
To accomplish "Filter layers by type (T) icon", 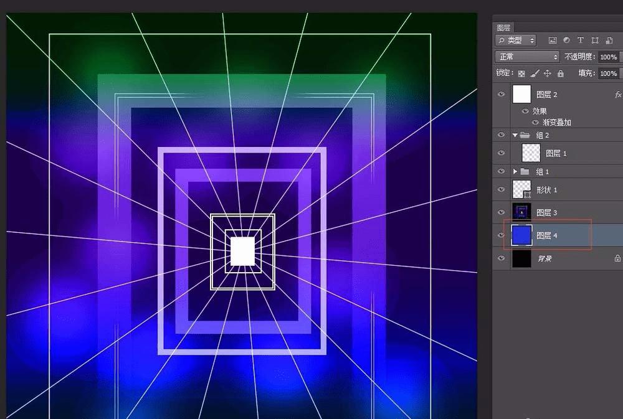I will 581,40.
